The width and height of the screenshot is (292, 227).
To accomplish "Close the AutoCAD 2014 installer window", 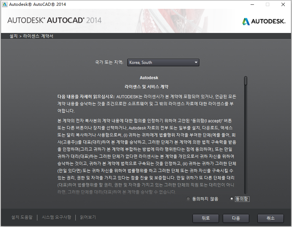I will click(x=283, y=4).
